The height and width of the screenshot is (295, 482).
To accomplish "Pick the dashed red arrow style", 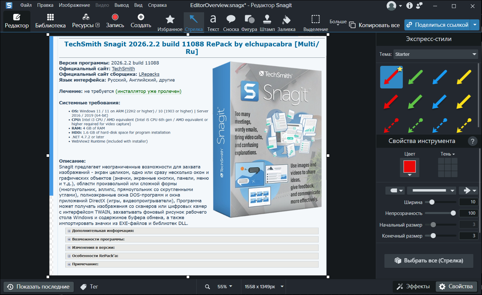I will coord(391,125).
